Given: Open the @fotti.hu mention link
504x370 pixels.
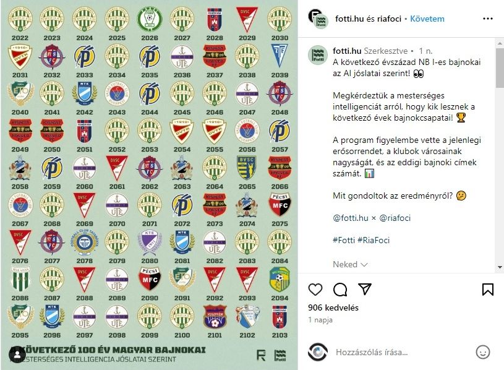Looking at the screenshot, I should tap(351, 218).
